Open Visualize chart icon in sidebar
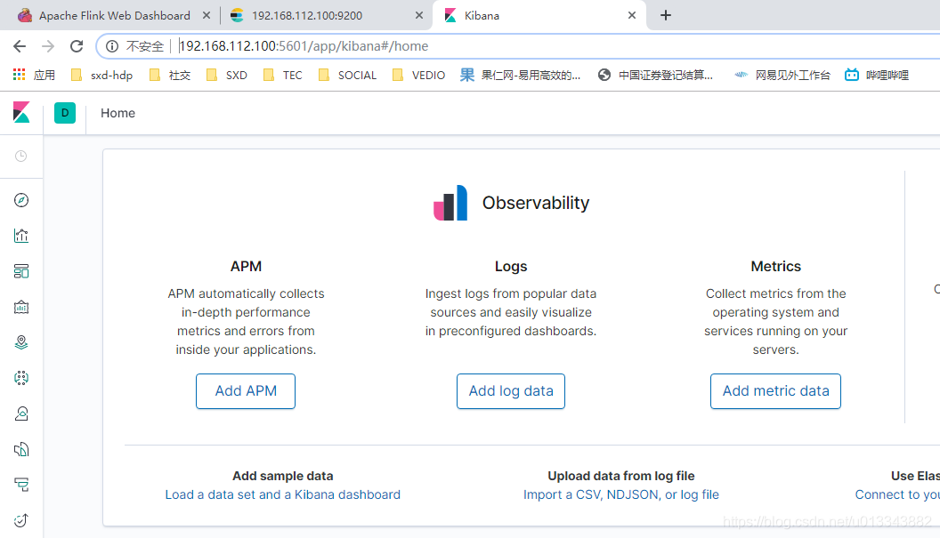The height and width of the screenshot is (538, 940). [x=21, y=236]
